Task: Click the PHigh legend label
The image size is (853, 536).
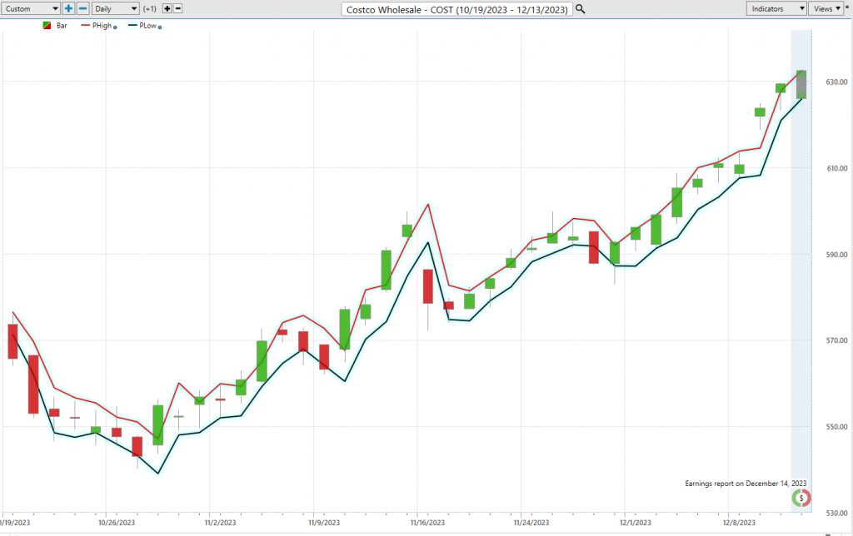Action: point(102,26)
